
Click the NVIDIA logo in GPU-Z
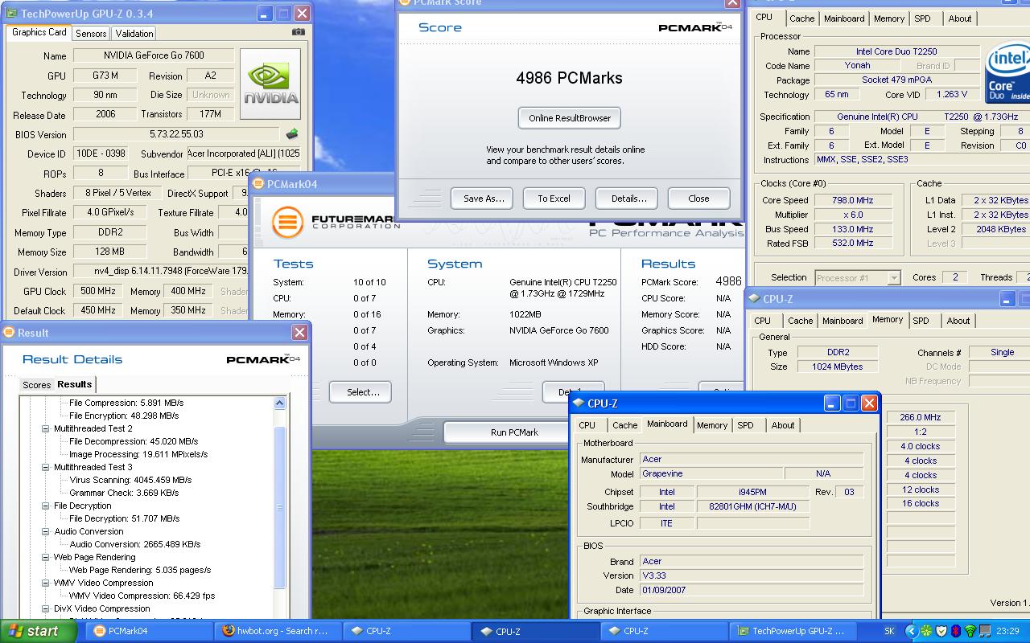click(270, 84)
